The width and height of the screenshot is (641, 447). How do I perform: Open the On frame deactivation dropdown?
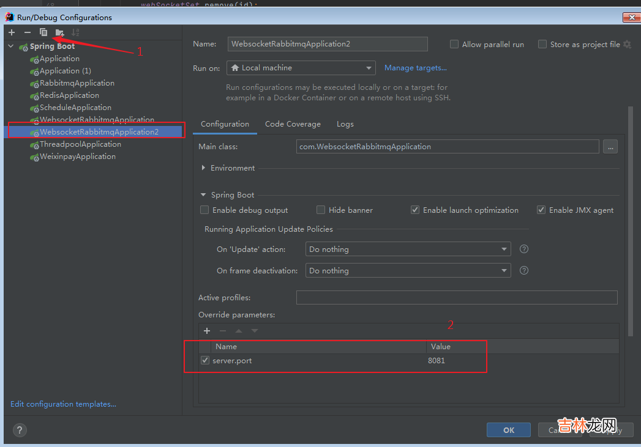click(x=408, y=271)
